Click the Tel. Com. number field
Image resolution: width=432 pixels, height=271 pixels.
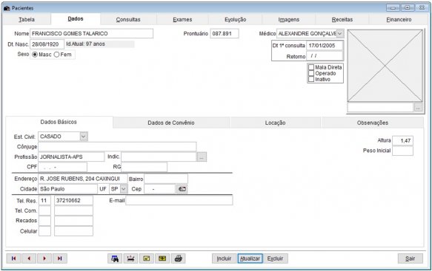pos(73,210)
